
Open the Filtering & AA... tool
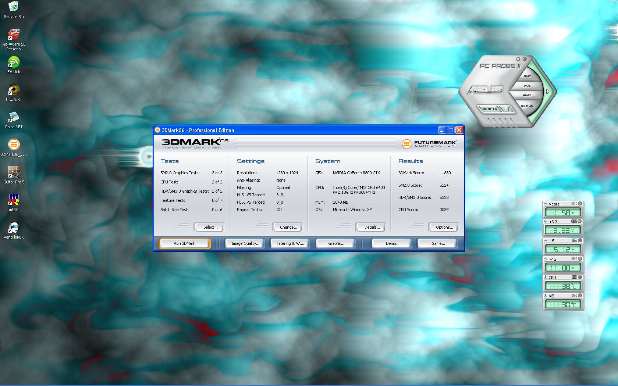(290, 243)
